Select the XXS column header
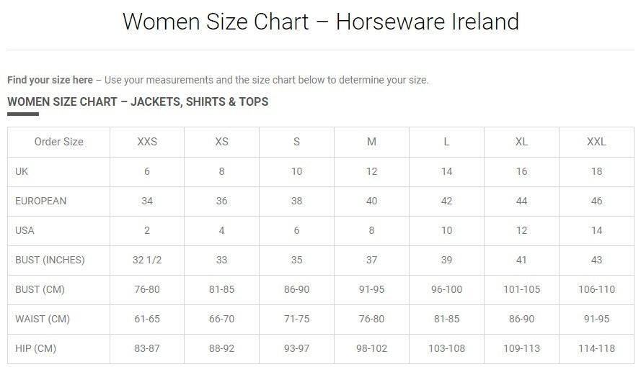Image resolution: width=641 pixels, height=367 pixels. tap(147, 142)
